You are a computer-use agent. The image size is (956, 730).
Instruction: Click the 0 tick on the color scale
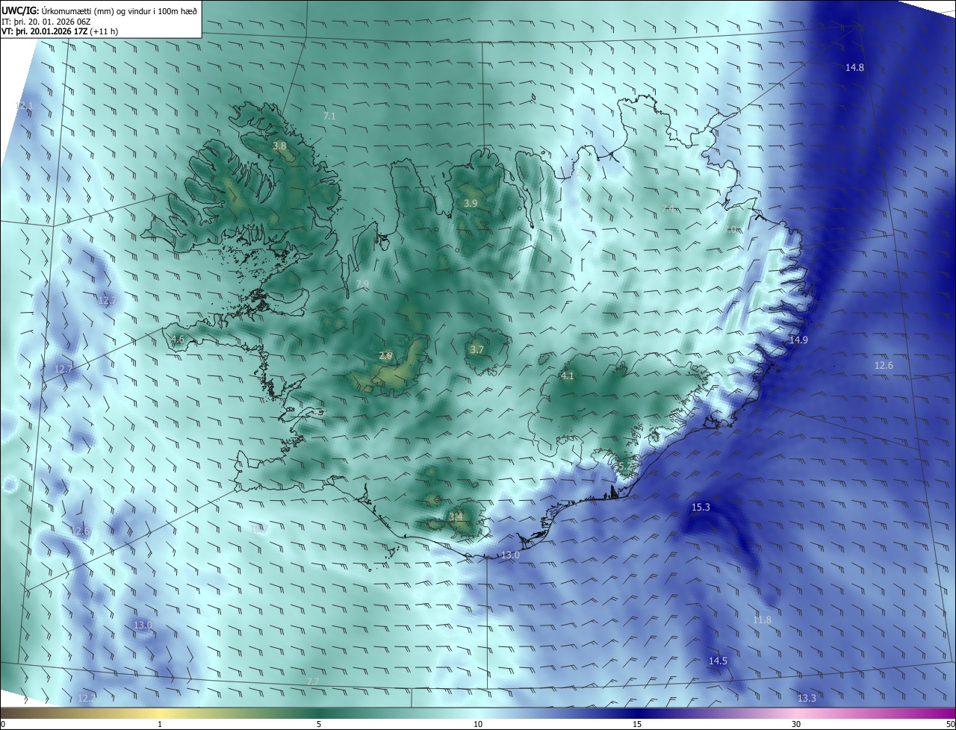tap(2, 724)
